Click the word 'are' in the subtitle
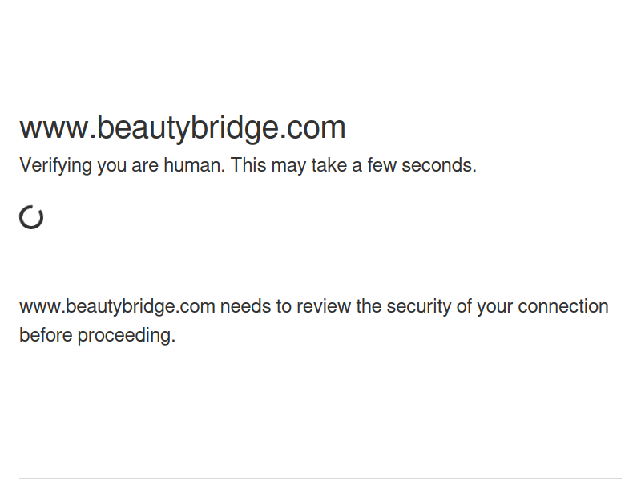 pyautogui.click(x=145, y=166)
